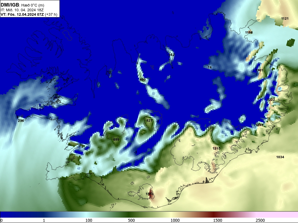Click the legend label 1500
The image size is (298, 223).
pyautogui.click(x=218, y=220)
